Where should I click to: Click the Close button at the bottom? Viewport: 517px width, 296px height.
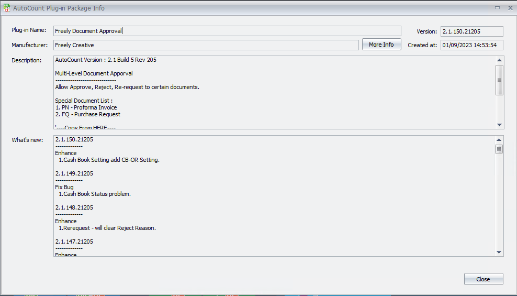pos(484,279)
